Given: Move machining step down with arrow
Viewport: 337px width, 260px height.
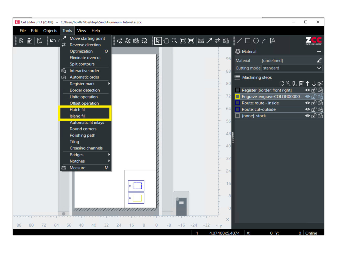Looking at the screenshot, I should [314, 84].
